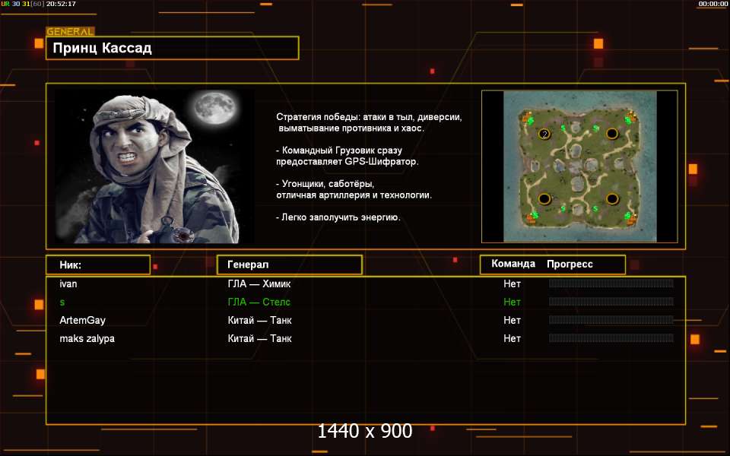Click the orange supply depot in map's bottom-left corner
This screenshot has width=730, height=456.
pyautogui.click(x=531, y=219)
